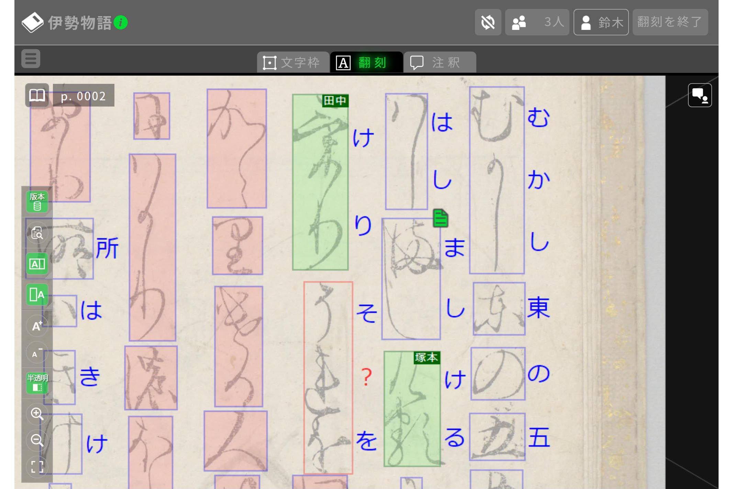Image resolution: width=733 pixels, height=489 pixels.
Task: Click the zoom in magnifier icon
Action: pyautogui.click(x=37, y=413)
